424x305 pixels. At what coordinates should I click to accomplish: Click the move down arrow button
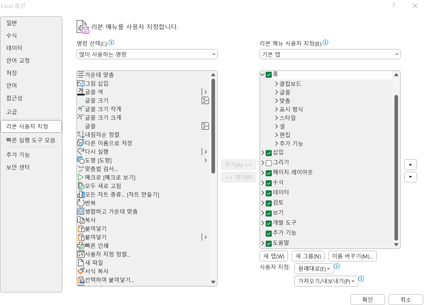pos(411,177)
